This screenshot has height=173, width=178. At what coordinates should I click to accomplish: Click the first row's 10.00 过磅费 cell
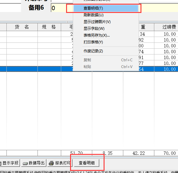point(166,34)
